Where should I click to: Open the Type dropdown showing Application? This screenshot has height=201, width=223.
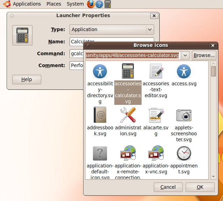click(x=111, y=29)
